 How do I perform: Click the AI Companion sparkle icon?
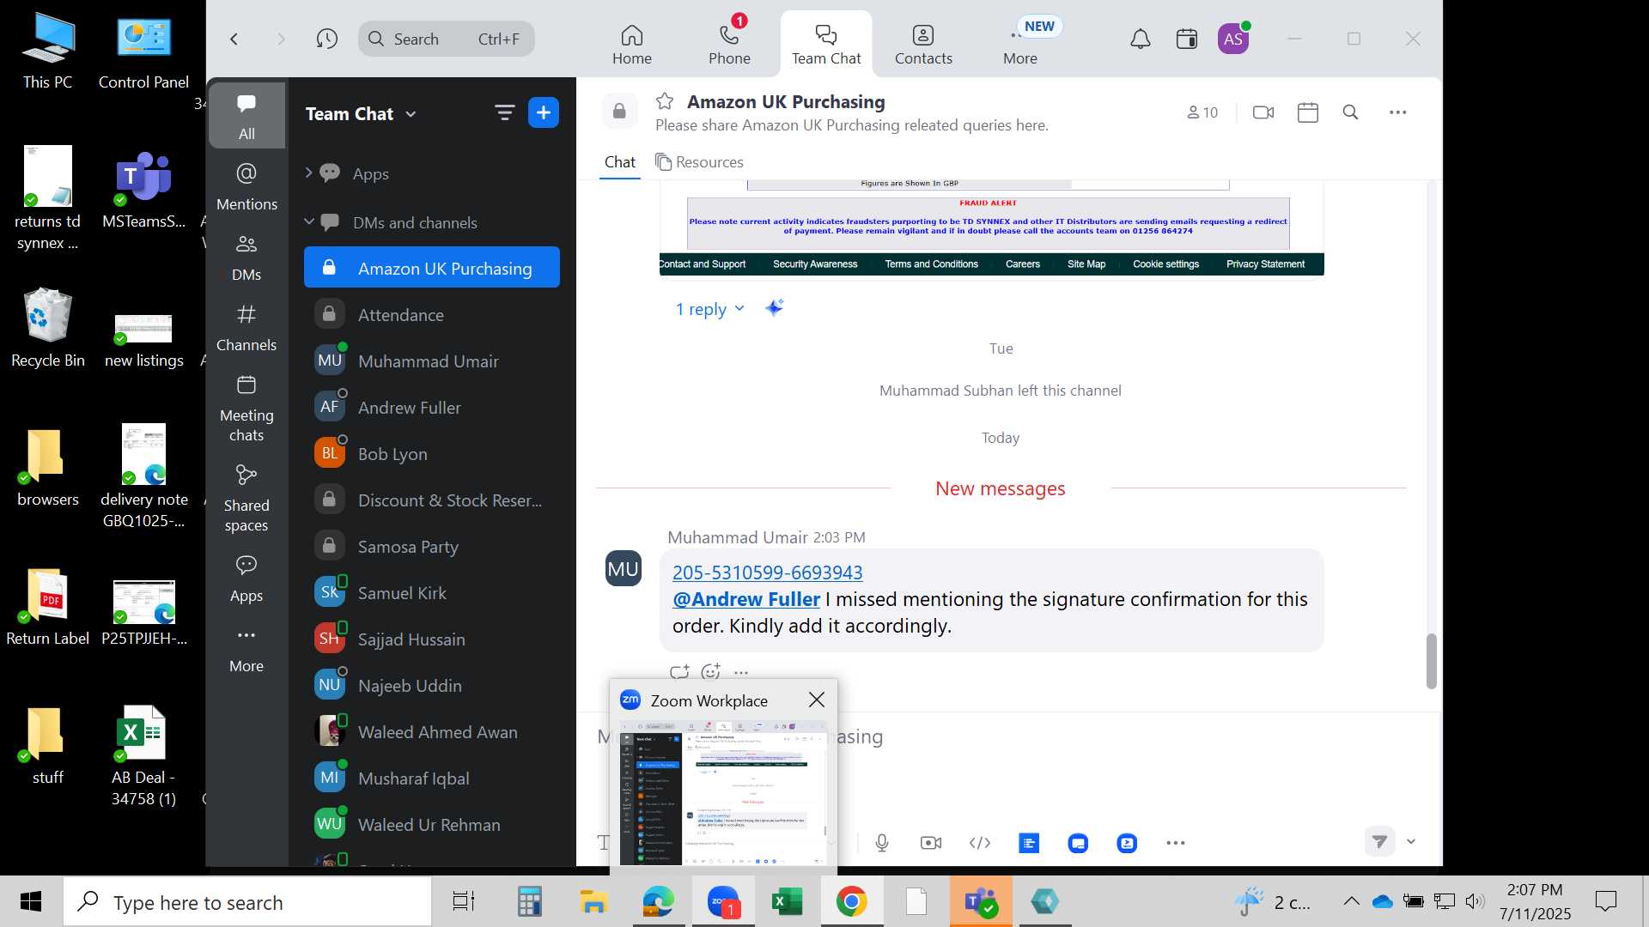pyautogui.click(x=774, y=307)
